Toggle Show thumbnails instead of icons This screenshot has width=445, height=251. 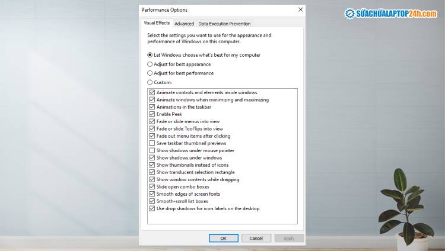(152, 165)
